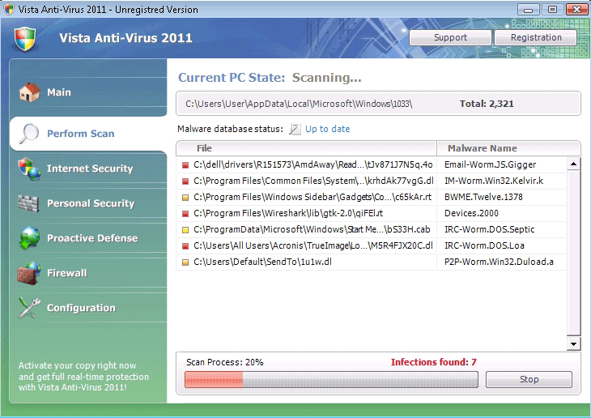The width and height of the screenshot is (591, 418).
Task: Select the P2P-Worm.Win32.Duload.a row
Action: (371, 262)
